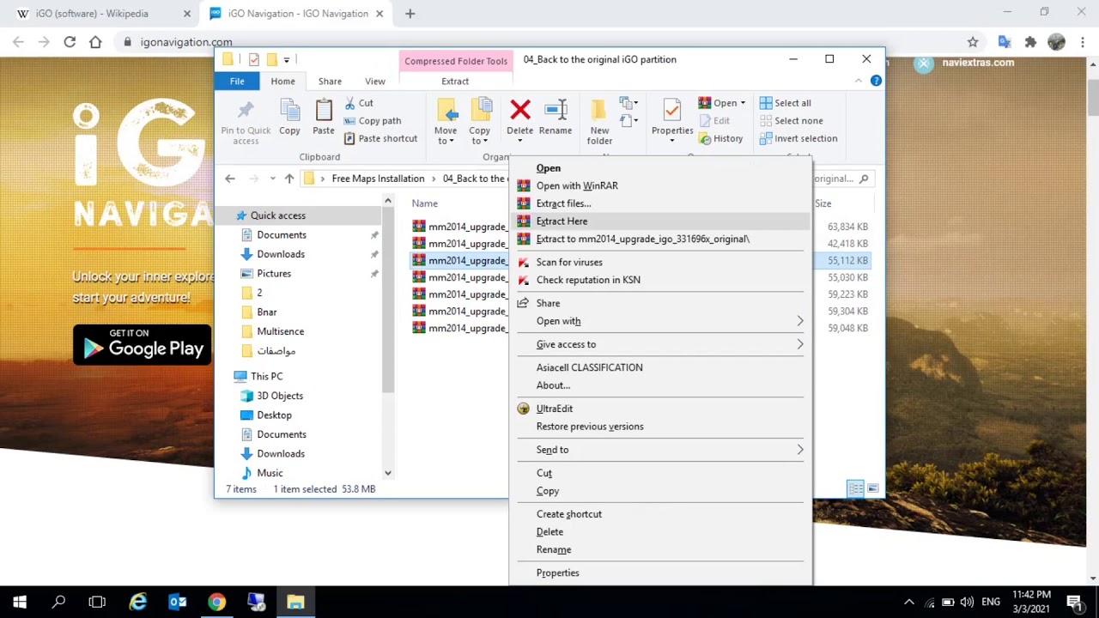Select Extract to mm2014_upgrade_igo_331696x_original\
The height and width of the screenshot is (618, 1099).
pos(661,239)
